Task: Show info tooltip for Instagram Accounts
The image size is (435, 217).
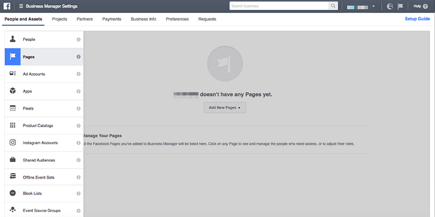Action: click(x=78, y=143)
